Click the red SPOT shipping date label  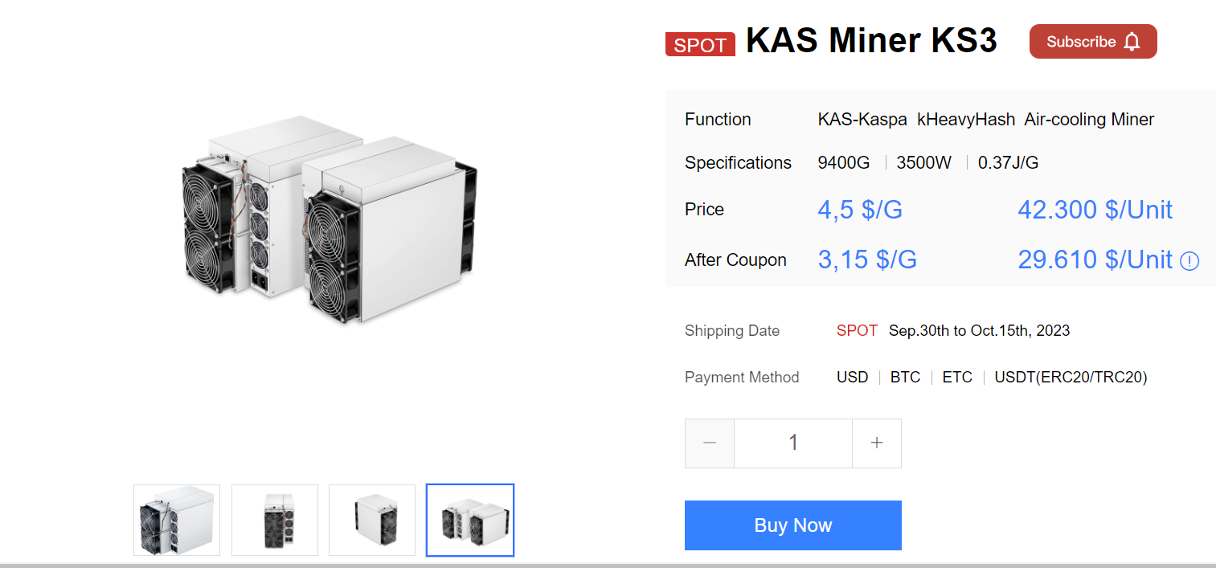click(x=857, y=331)
